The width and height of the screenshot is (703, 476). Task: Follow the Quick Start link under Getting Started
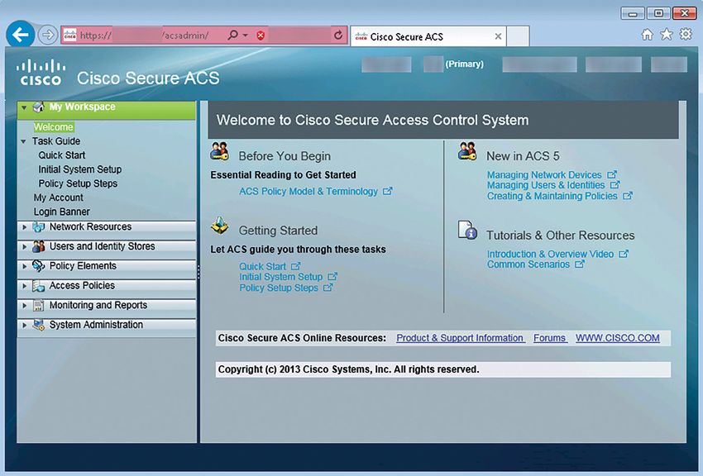(262, 266)
